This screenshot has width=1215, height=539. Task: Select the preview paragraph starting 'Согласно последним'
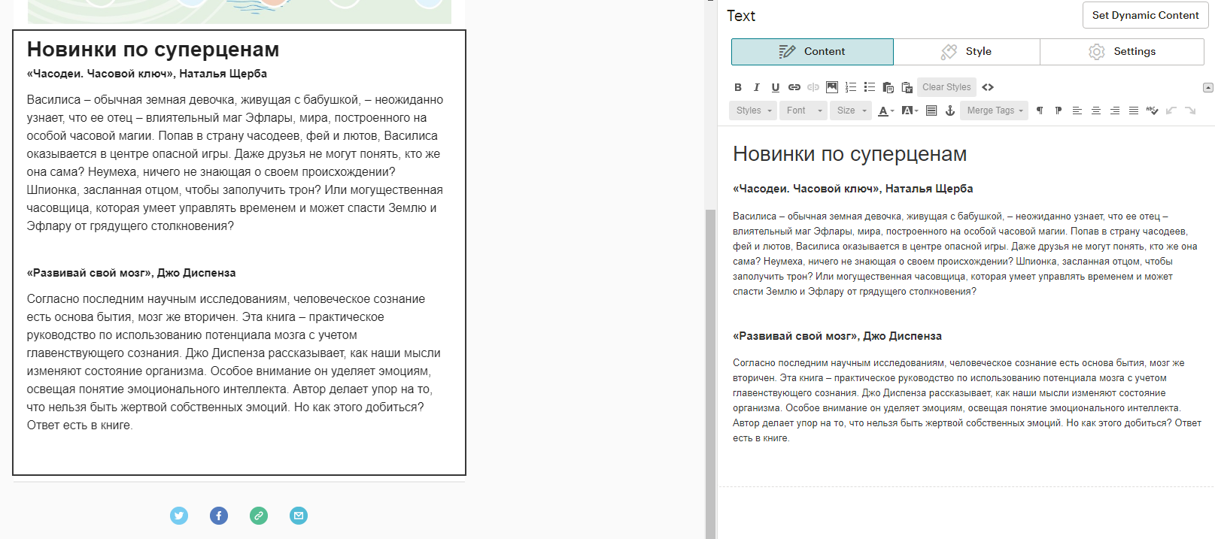pyautogui.click(x=234, y=362)
